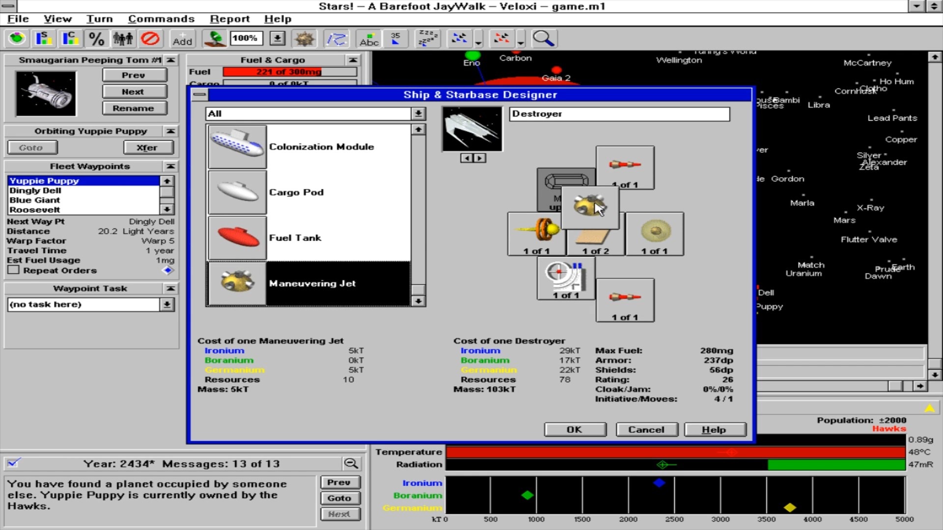Collapse the Orbiting Yuppie Puppy panel
The image size is (943, 530).
[x=170, y=131]
